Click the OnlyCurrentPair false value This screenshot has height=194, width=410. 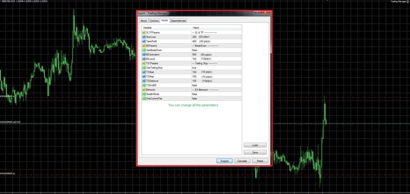pyautogui.click(x=195, y=98)
